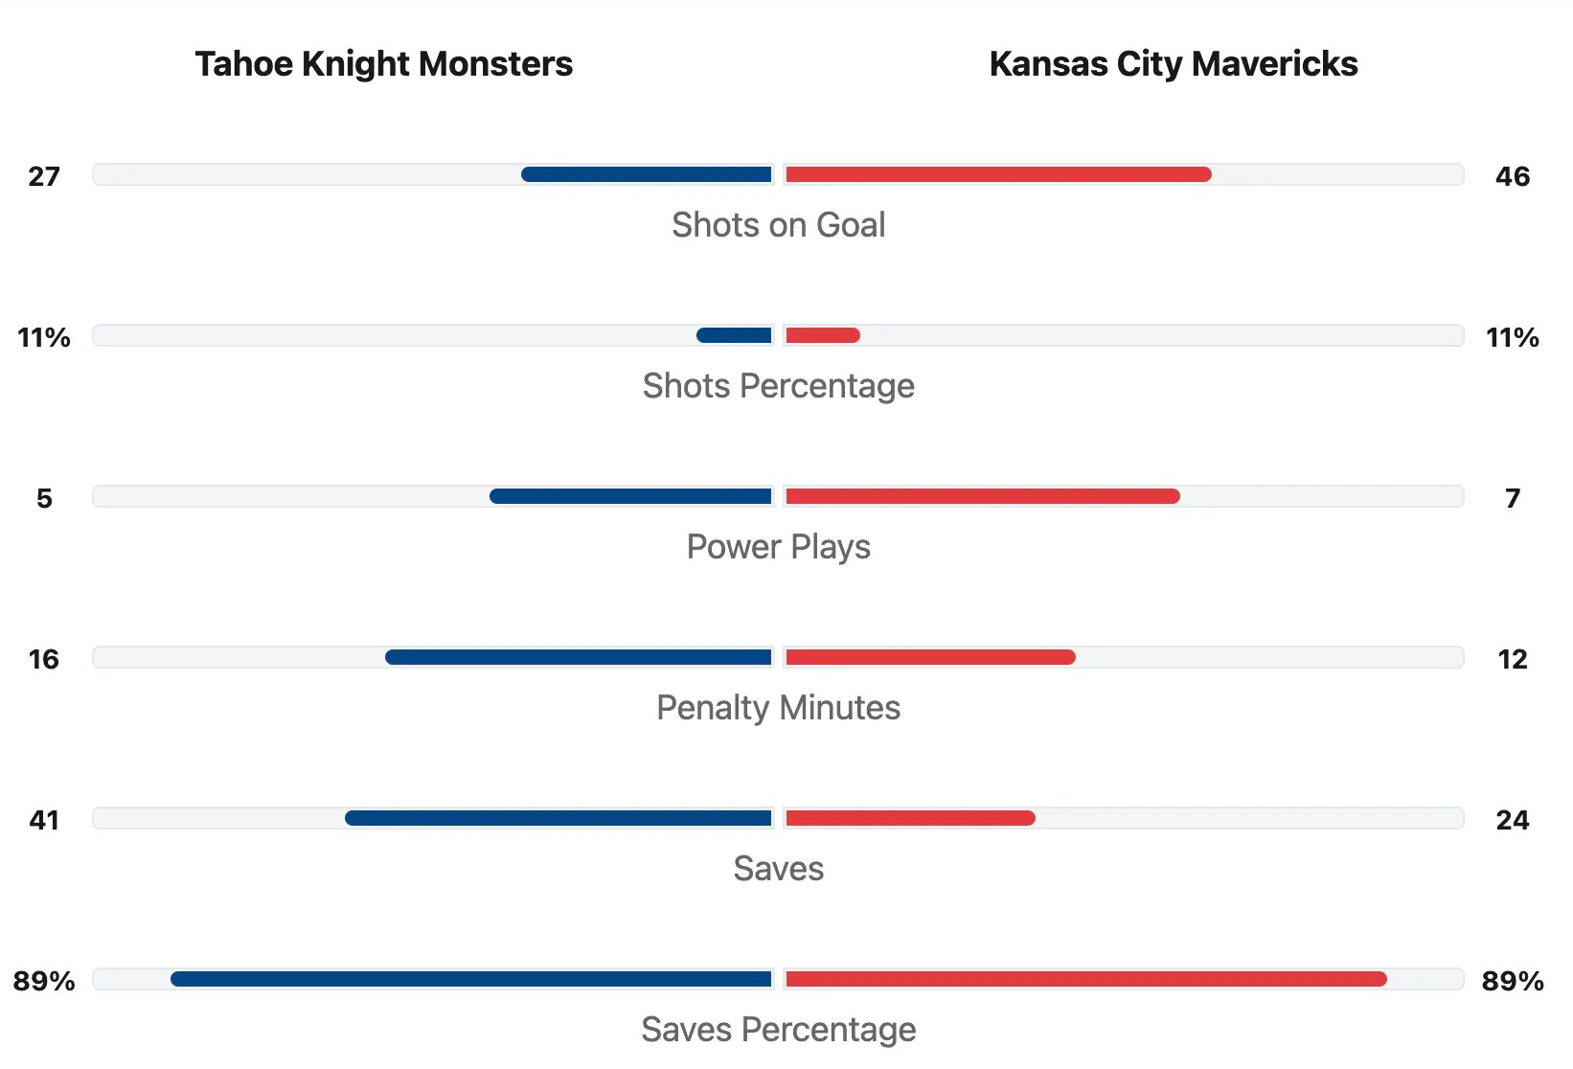This screenshot has height=1069, width=1573.
Task: Click the red Shots Percentage bar
Action: point(823,335)
